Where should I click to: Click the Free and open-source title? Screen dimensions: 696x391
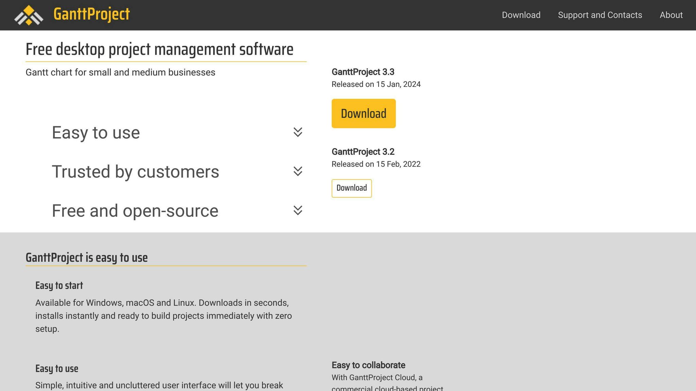(135, 211)
